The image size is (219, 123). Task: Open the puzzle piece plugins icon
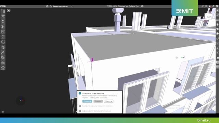click(x=3, y=42)
